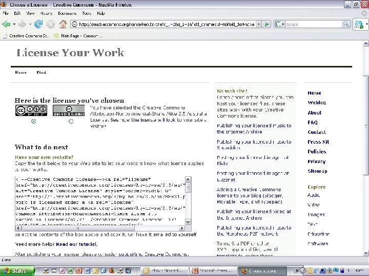Open the File menu
This screenshot has height=276, width=369.
(x=6, y=13)
